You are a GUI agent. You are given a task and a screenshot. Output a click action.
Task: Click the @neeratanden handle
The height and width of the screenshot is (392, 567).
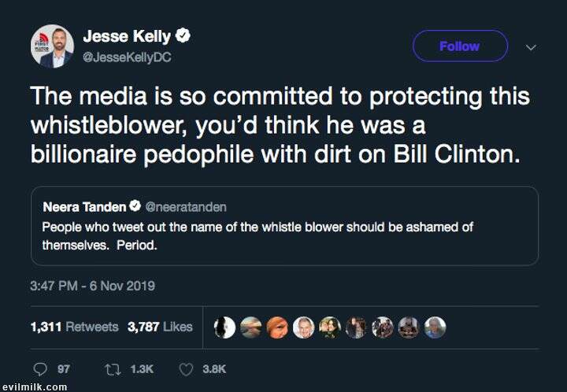[186, 207]
